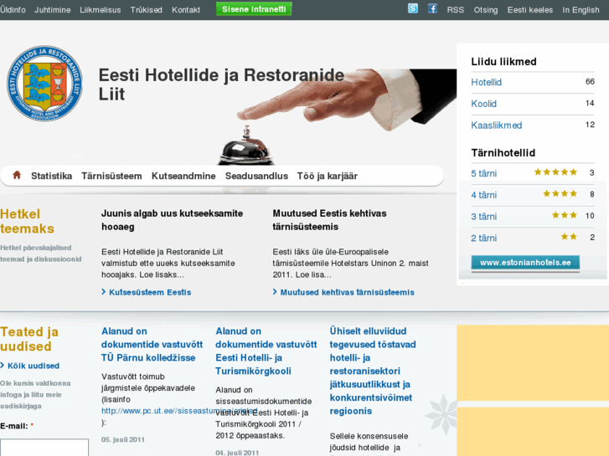Click the Hotellid count 66

590,81
